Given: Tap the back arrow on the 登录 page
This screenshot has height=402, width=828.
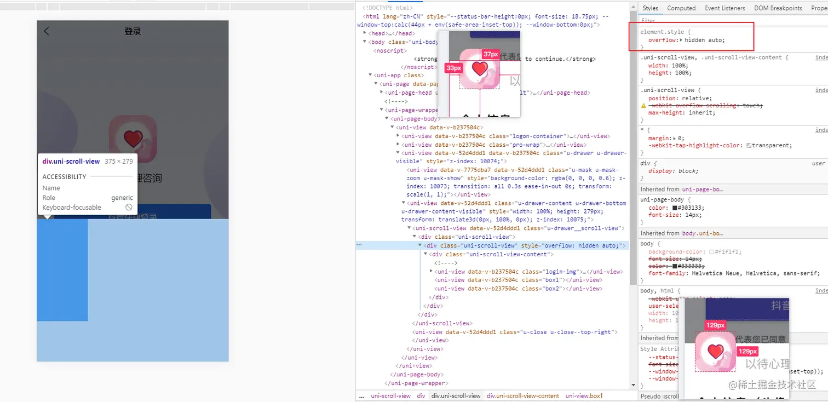Looking at the screenshot, I should point(47,31).
